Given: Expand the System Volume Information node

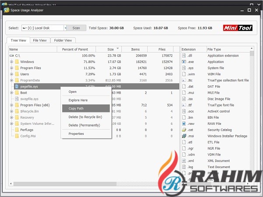Looking at the screenshot, I should point(11,124).
